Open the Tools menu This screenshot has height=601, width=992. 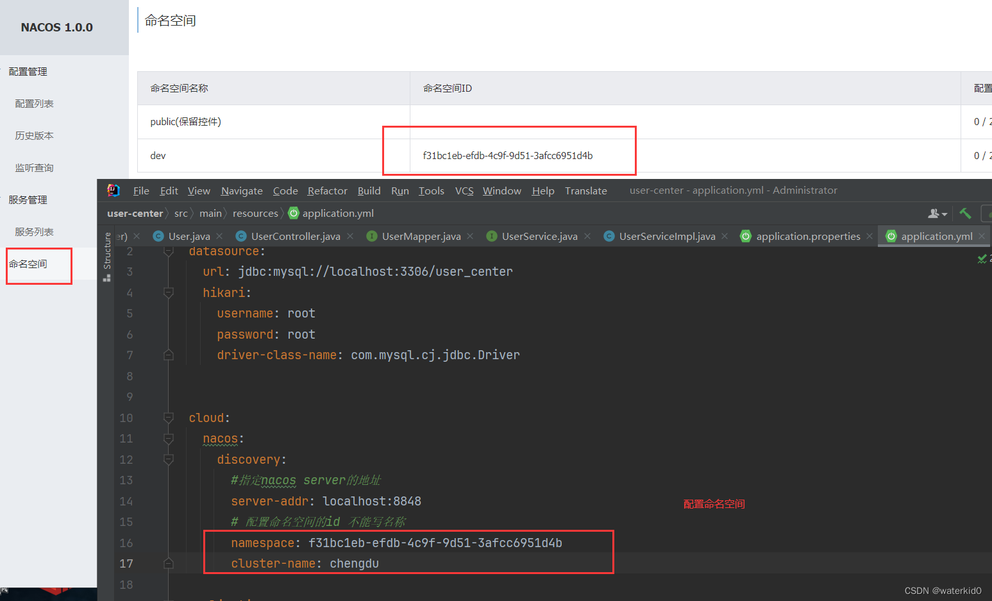[x=432, y=190]
